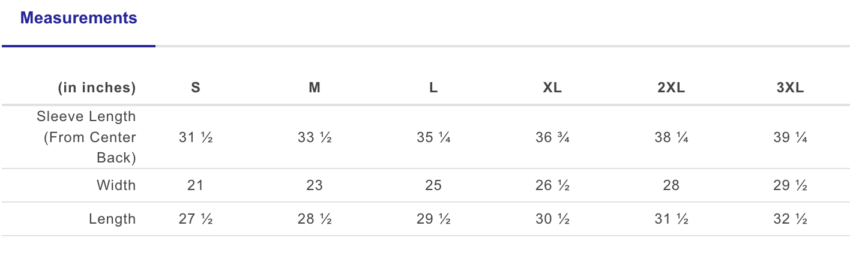Click the 36 ¾ sleeve length cell
The height and width of the screenshot is (262, 853).
pyautogui.click(x=552, y=137)
